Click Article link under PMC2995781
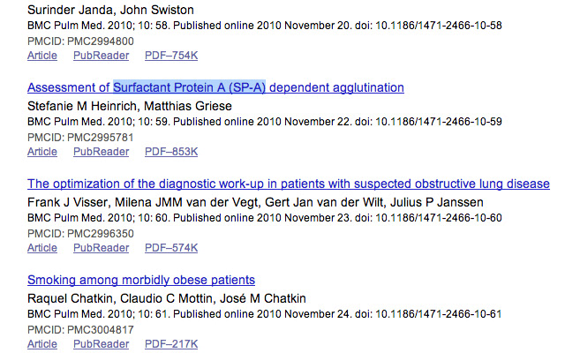 (x=42, y=152)
